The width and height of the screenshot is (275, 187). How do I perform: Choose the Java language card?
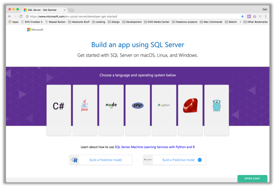[85, 110]
